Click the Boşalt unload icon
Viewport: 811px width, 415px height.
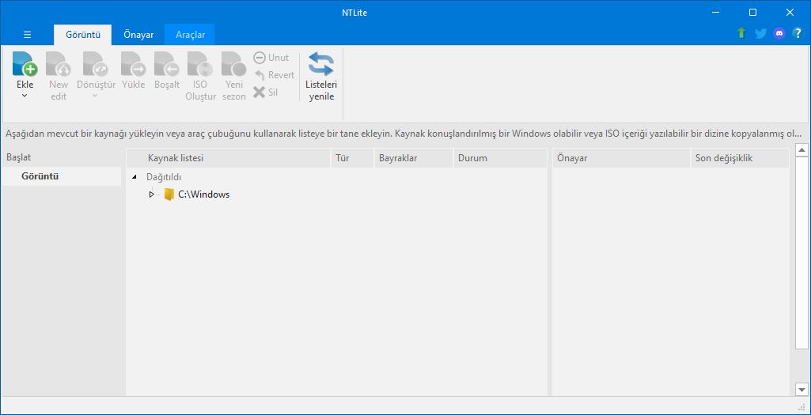coord(166,64)
